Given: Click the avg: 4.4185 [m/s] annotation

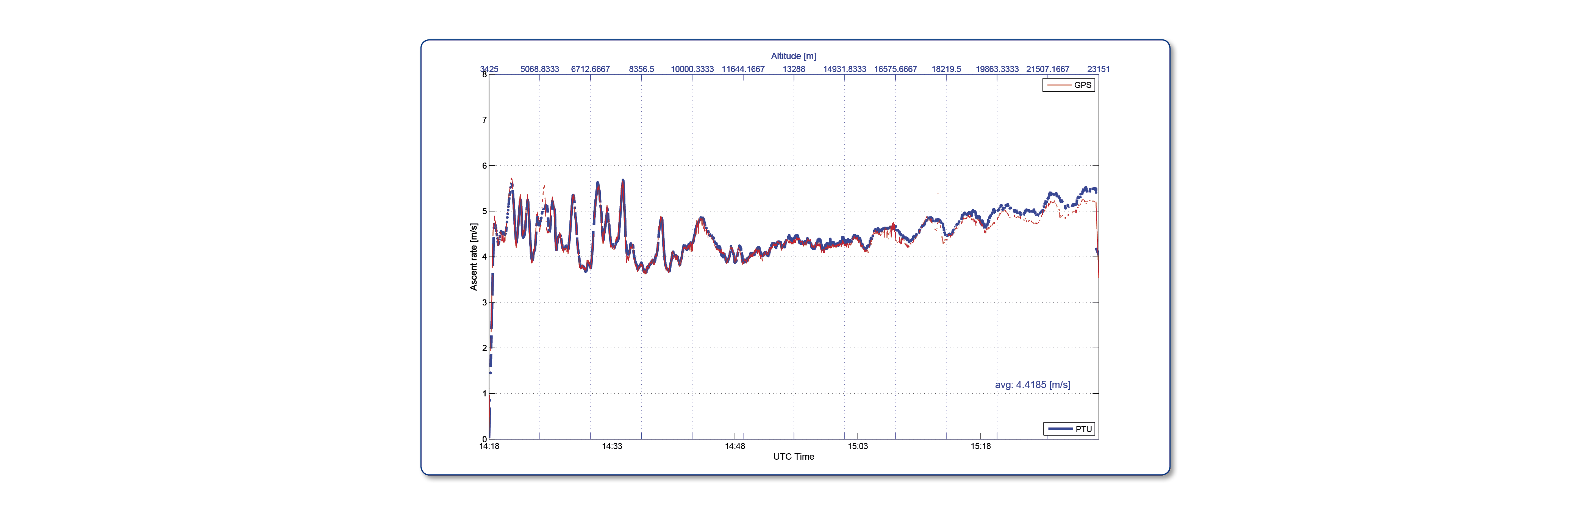Looking at the screenshot, I should (1032, 385).
